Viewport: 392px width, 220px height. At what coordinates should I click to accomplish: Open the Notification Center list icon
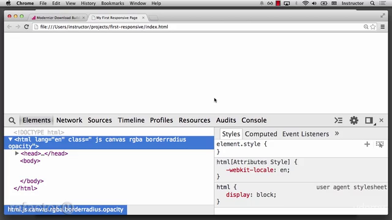[x=382, y=3]
